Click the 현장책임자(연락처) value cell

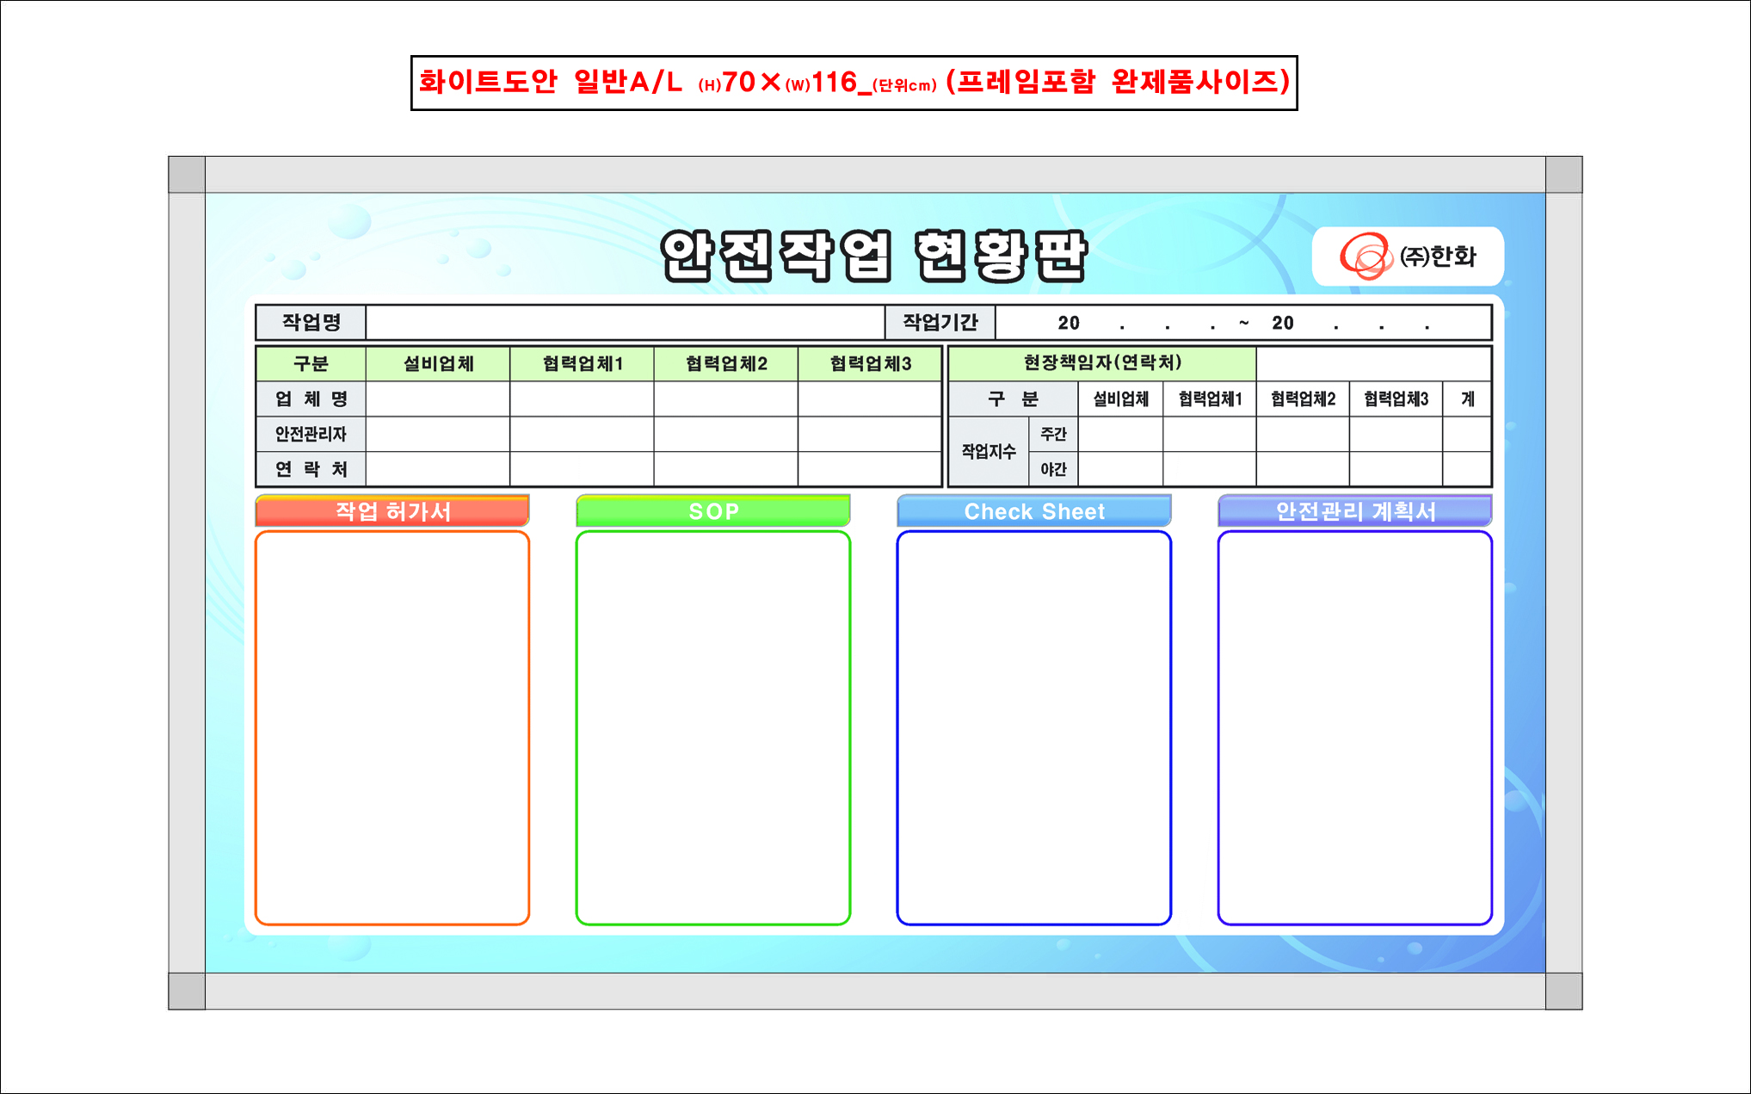[1373, 363]
